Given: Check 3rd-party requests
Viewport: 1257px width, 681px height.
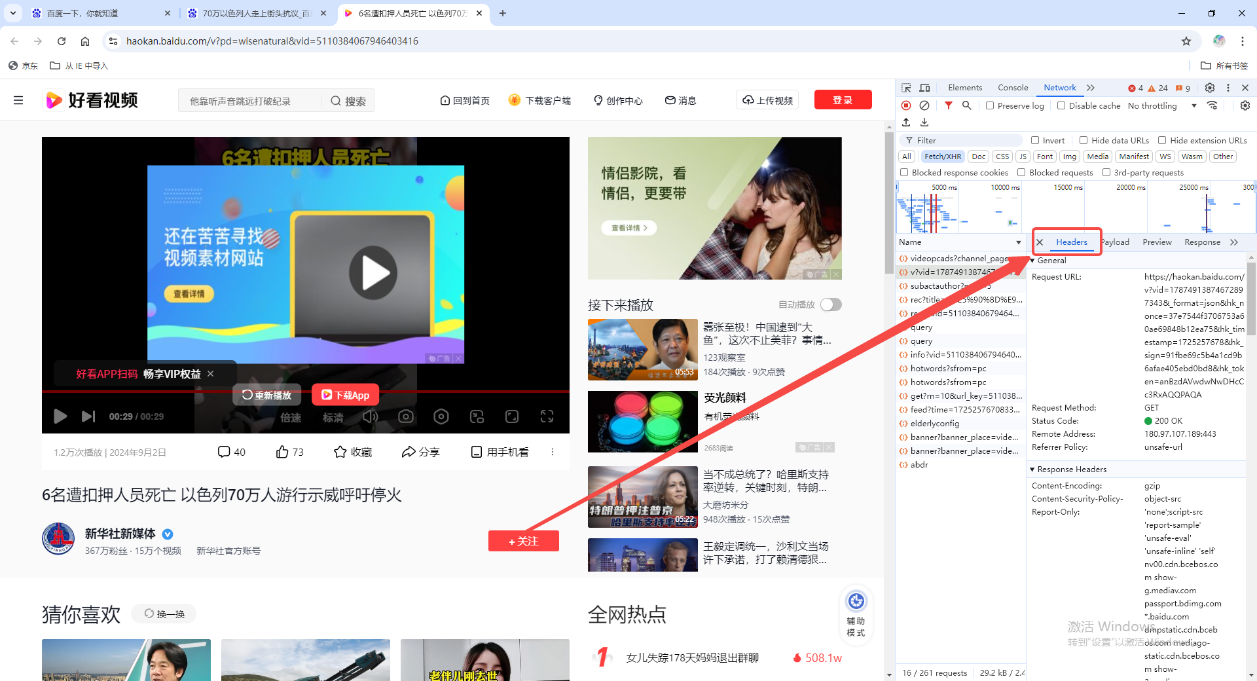Looking at the screenshot, I should pos(1106,172).
